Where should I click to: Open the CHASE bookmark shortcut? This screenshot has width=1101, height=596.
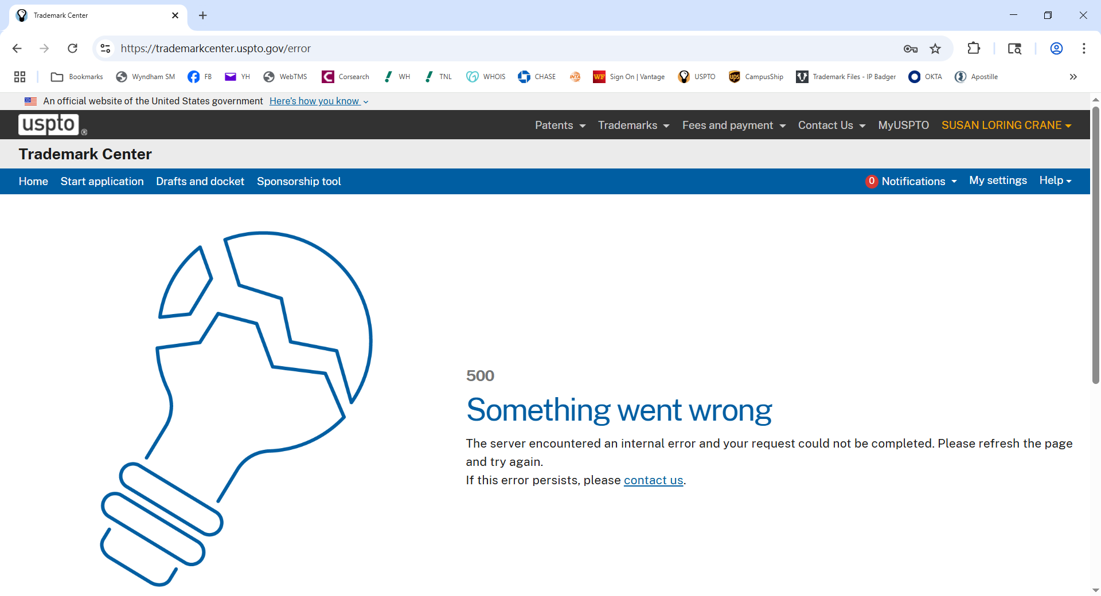coord(537,77)
